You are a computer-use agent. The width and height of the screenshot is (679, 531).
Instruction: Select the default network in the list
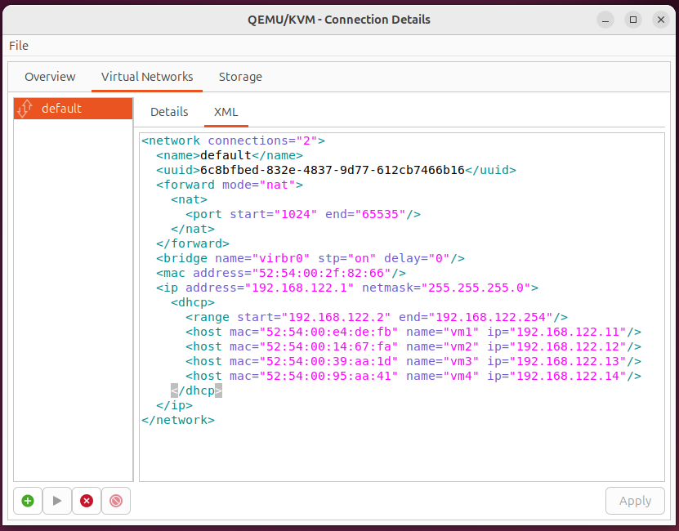pyautogui.click(x=74, y=109)
